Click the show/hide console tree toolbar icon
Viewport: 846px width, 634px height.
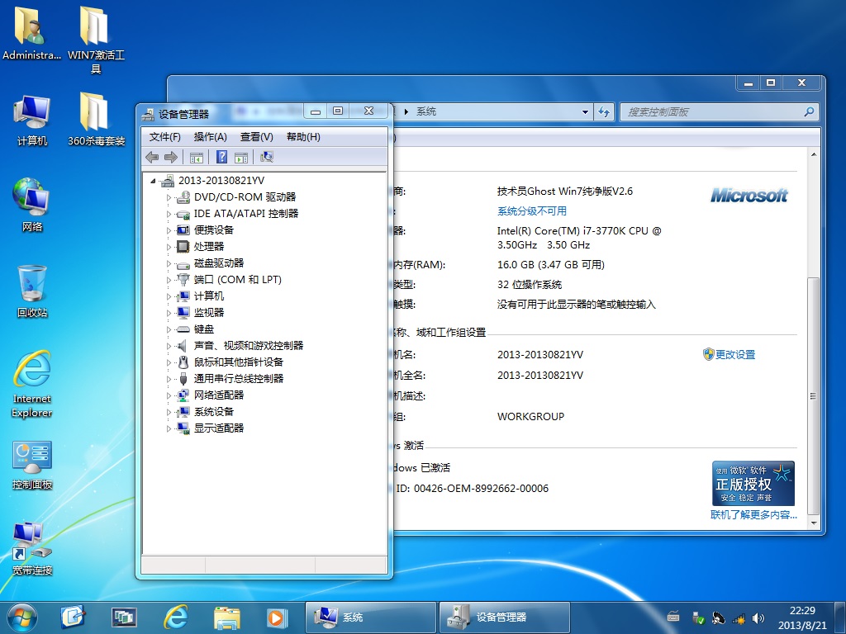click(x=197, y=158)
